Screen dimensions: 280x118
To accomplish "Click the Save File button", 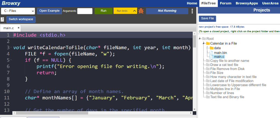I will tap(207, 18).
